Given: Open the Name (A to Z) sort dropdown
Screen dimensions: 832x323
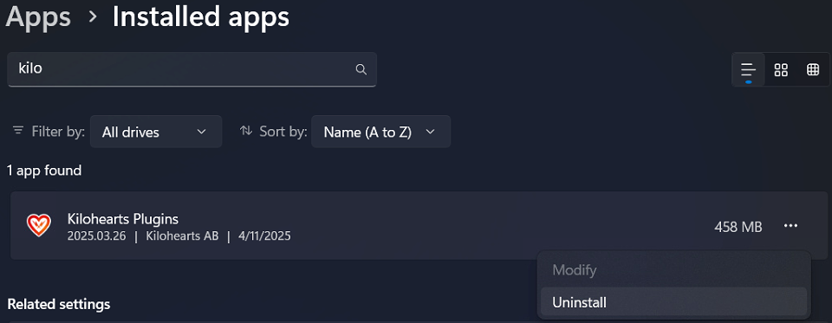Looking at the screenshot, I should 381,132.
